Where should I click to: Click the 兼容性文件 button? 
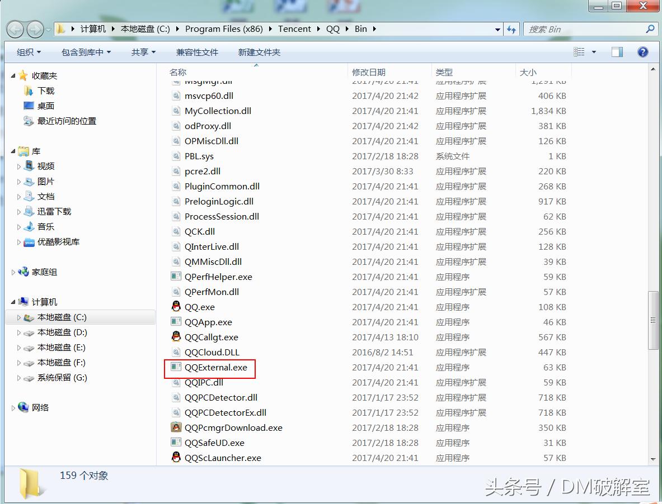point(197,53)
